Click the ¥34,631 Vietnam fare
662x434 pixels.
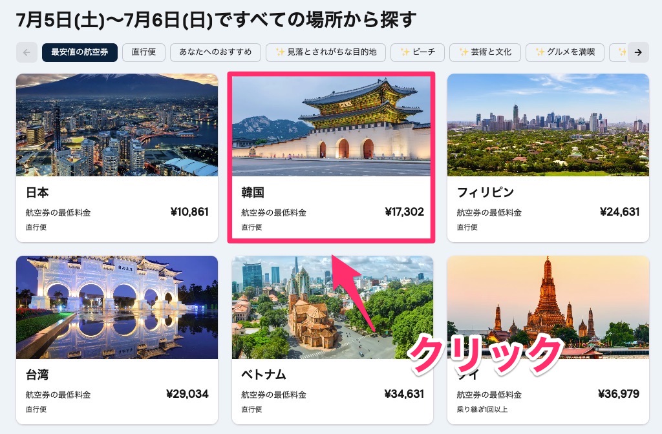pos(404,394)
